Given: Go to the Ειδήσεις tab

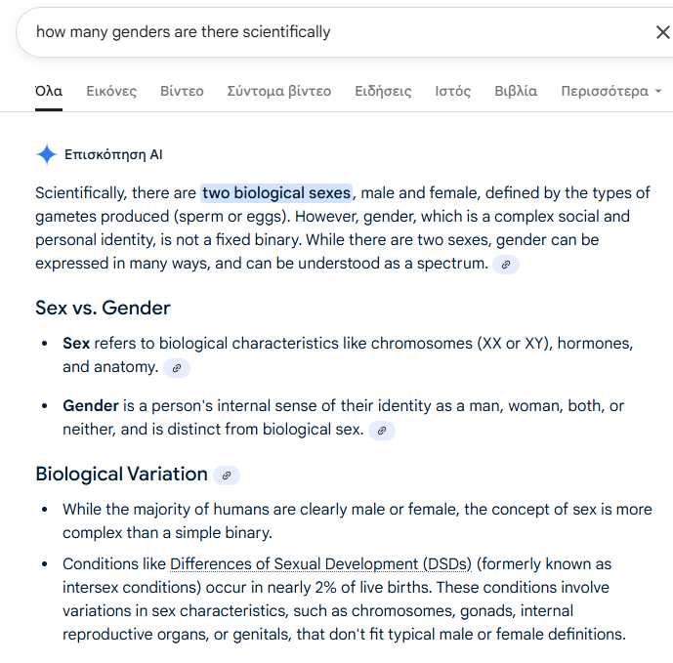Looking at the screenshot, I should point(383,91).
